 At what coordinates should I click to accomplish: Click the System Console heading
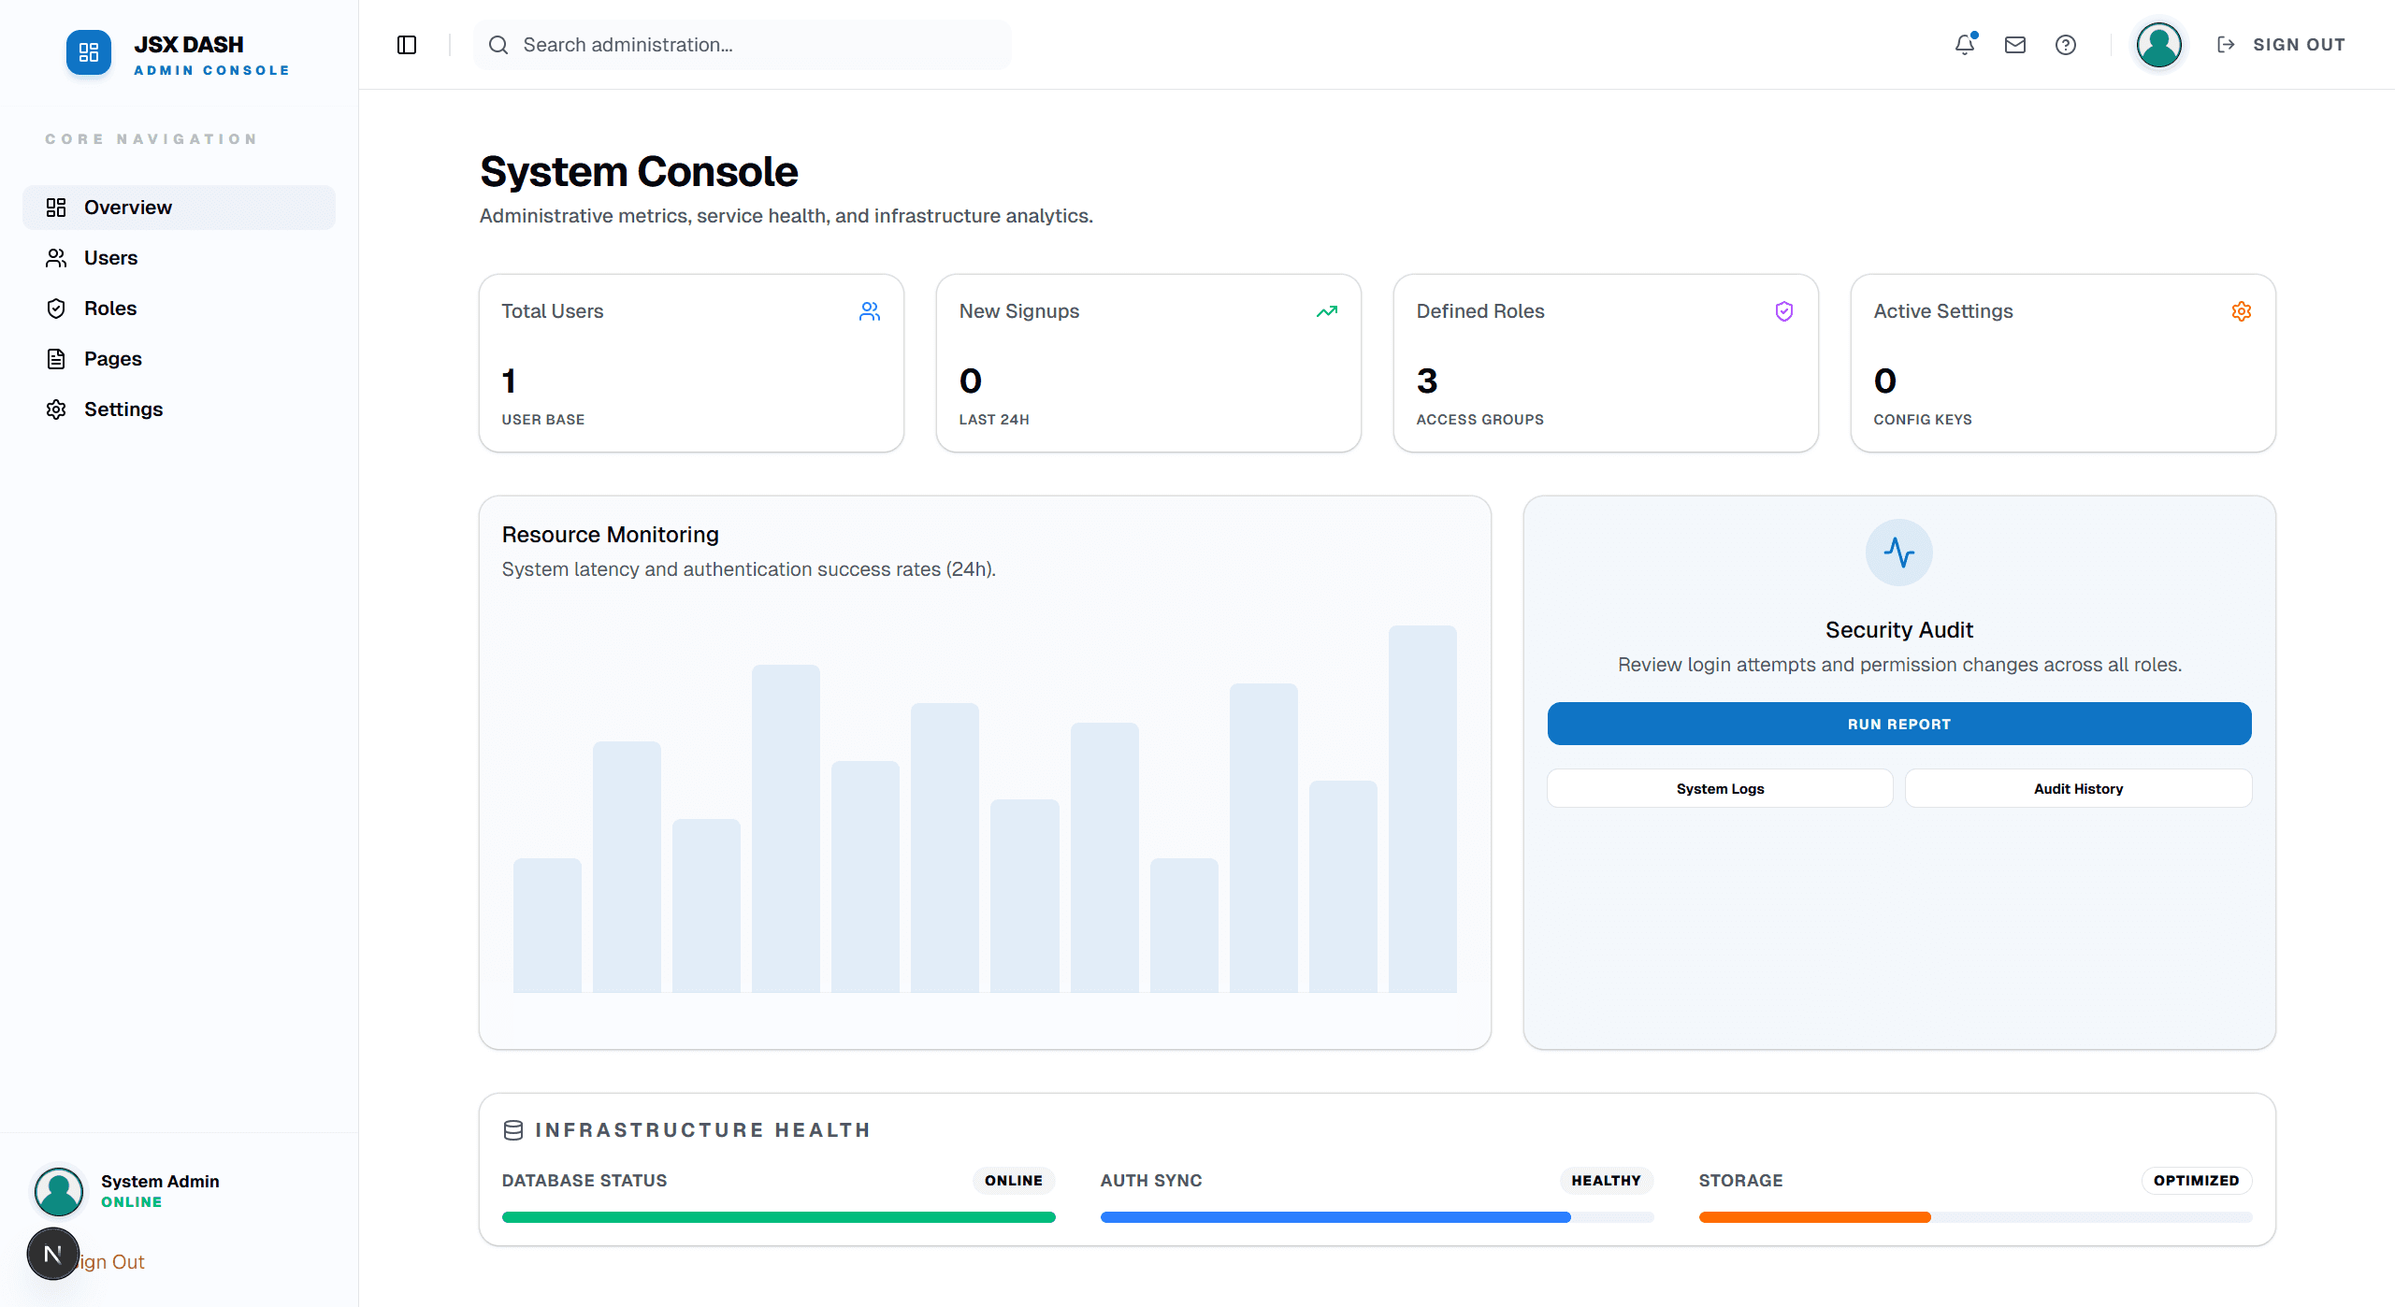point(639,171)
